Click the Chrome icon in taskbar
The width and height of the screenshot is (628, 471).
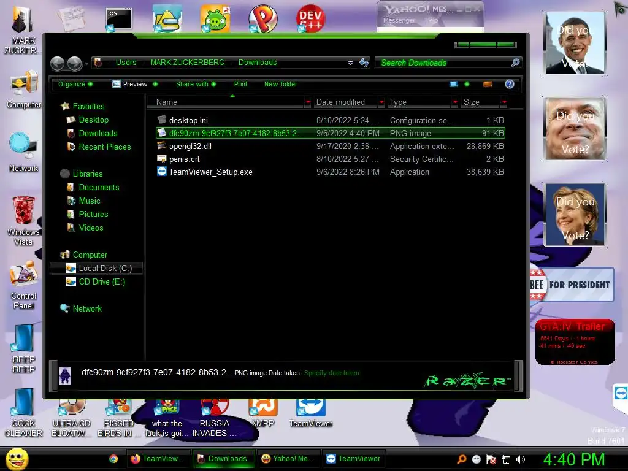point(113,459)
